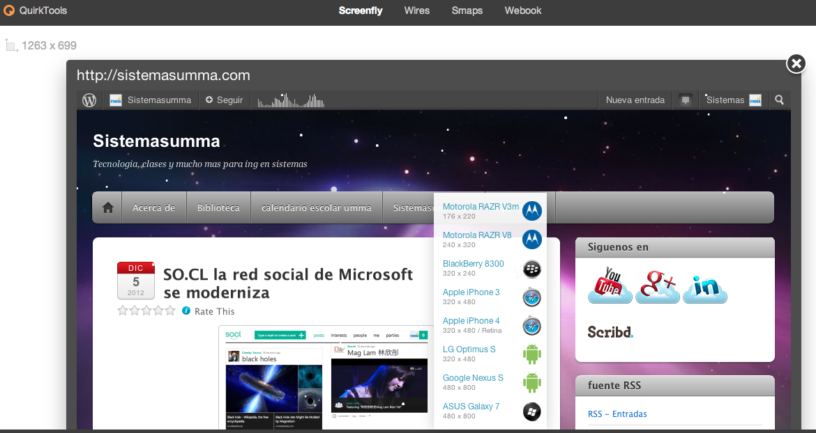The image size is (816, 433).
Task: Click the Scribd logo
Action: click(610, 332)
